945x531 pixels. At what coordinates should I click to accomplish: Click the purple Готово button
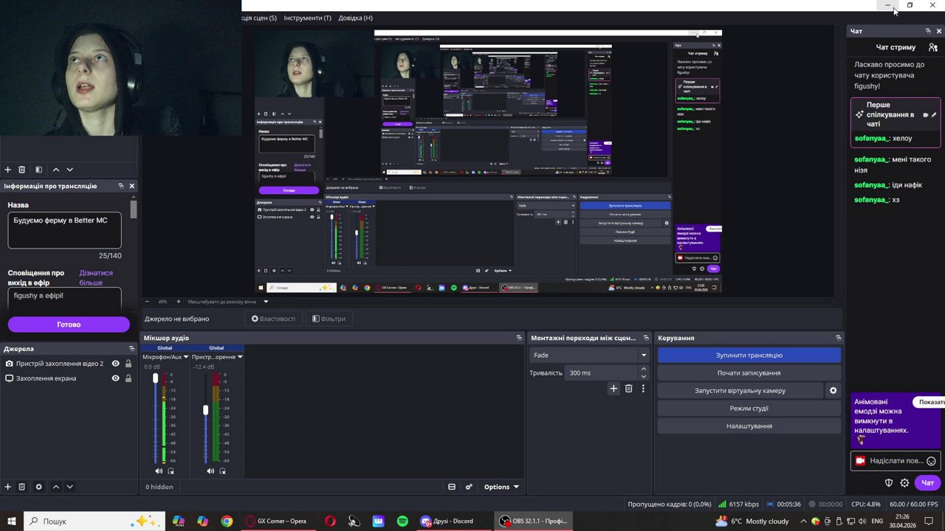point(69,324)
